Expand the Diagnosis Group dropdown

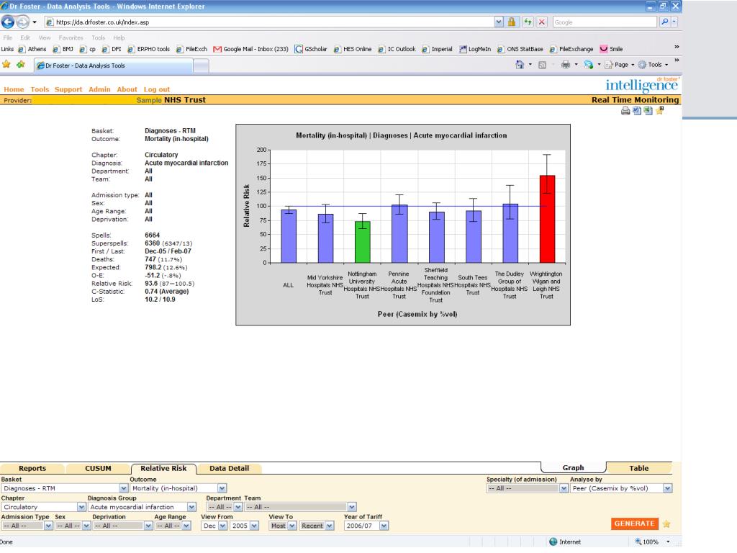191,507
